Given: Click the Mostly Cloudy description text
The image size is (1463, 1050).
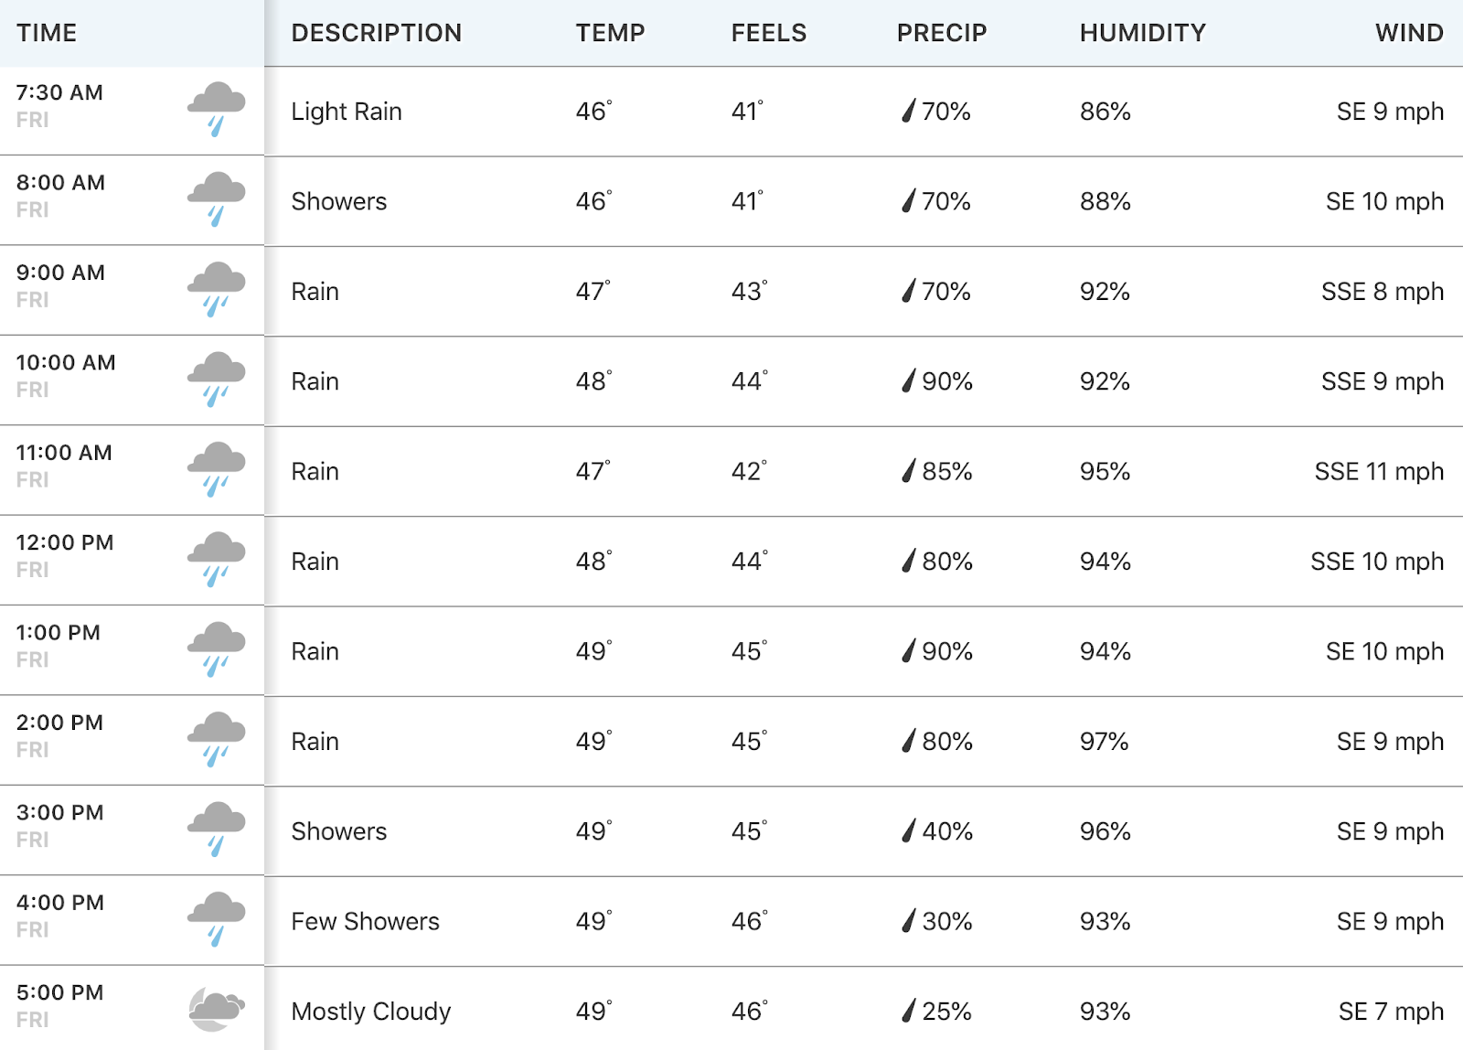Looking at the screenshot, I should (371, 1011).
